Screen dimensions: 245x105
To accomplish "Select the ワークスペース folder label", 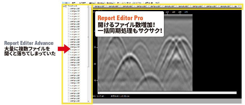I will click(x=72, y=6).
